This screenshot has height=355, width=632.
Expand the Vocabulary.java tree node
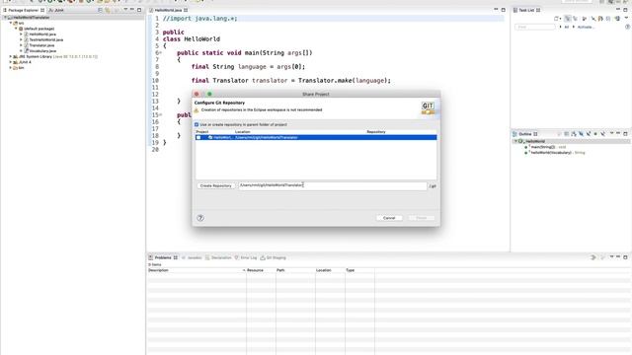[x=21, y=51]
